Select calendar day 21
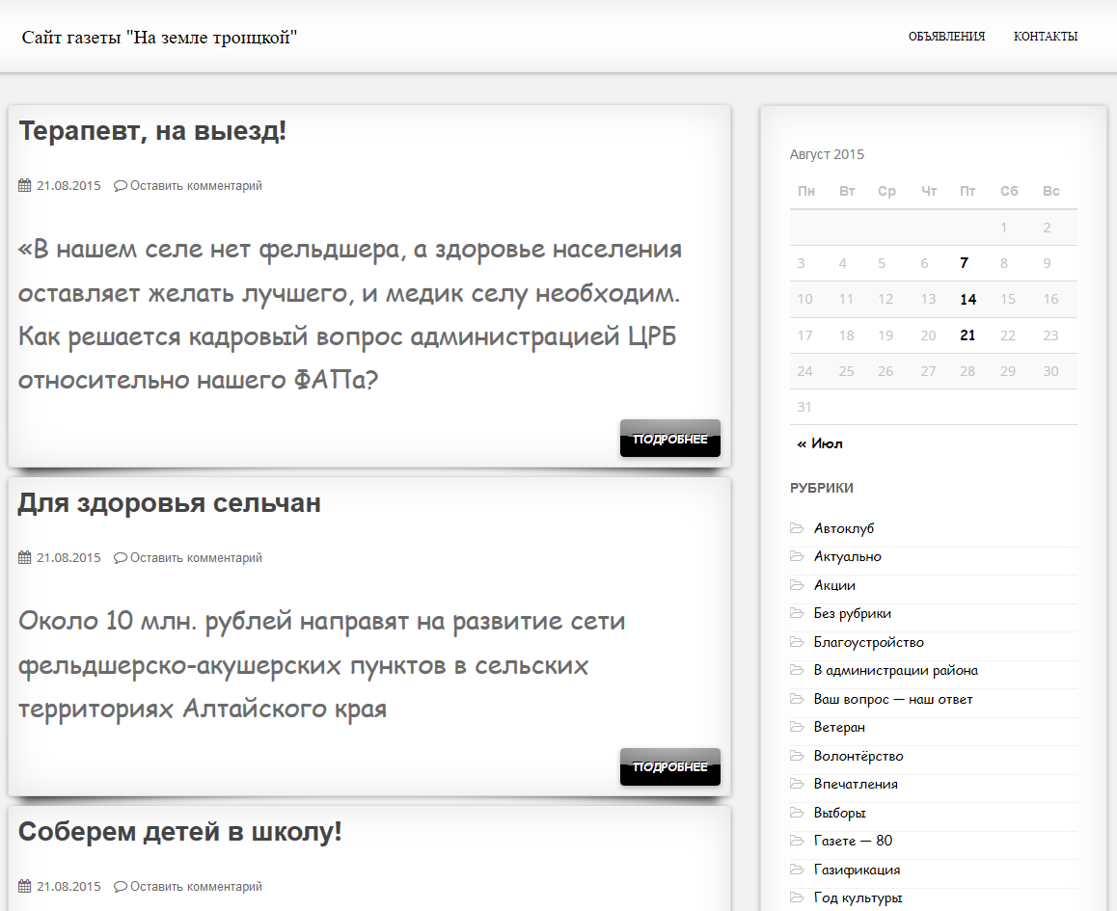This screenshot has width=1117, height=911. (967, 335)
